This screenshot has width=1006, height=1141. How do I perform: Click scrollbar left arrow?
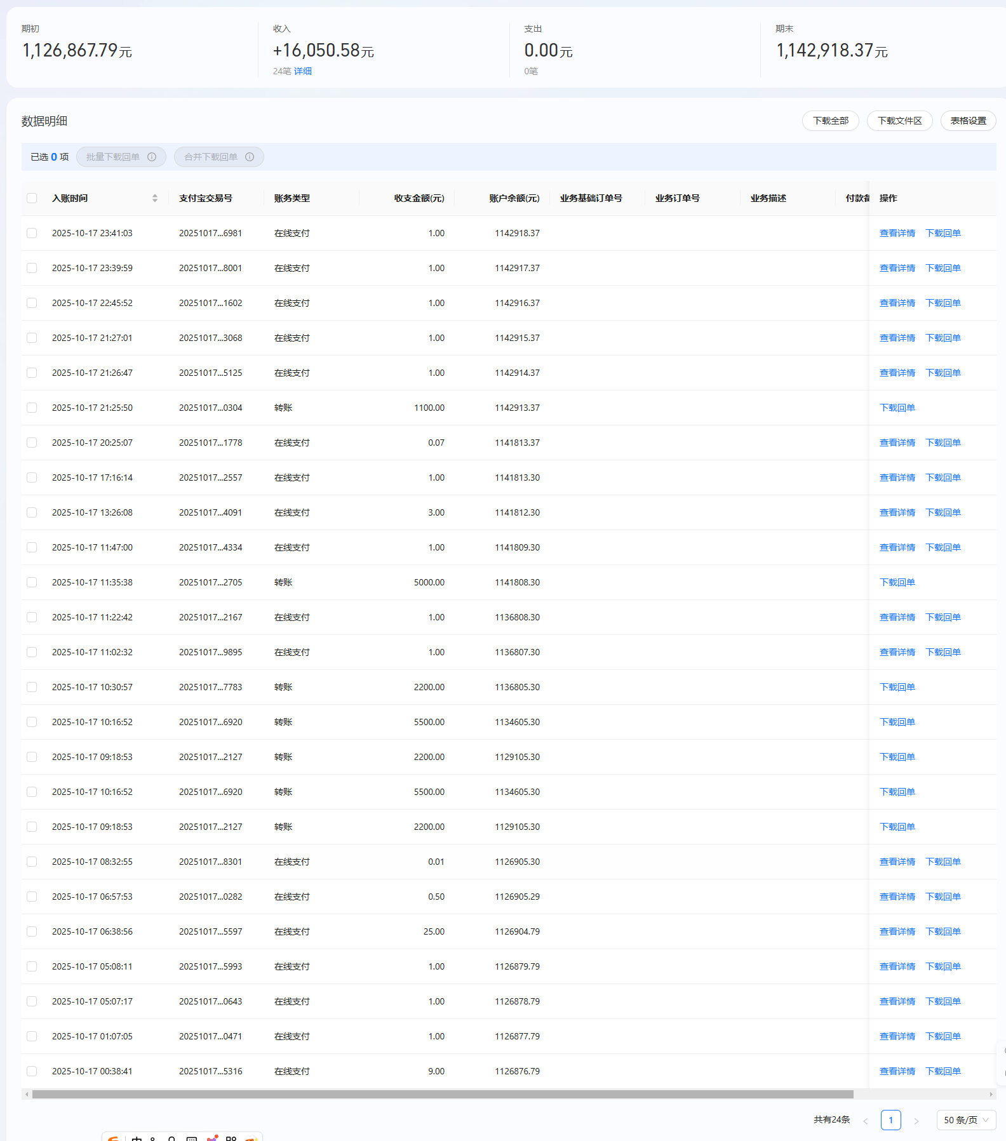click(26, 1094)
